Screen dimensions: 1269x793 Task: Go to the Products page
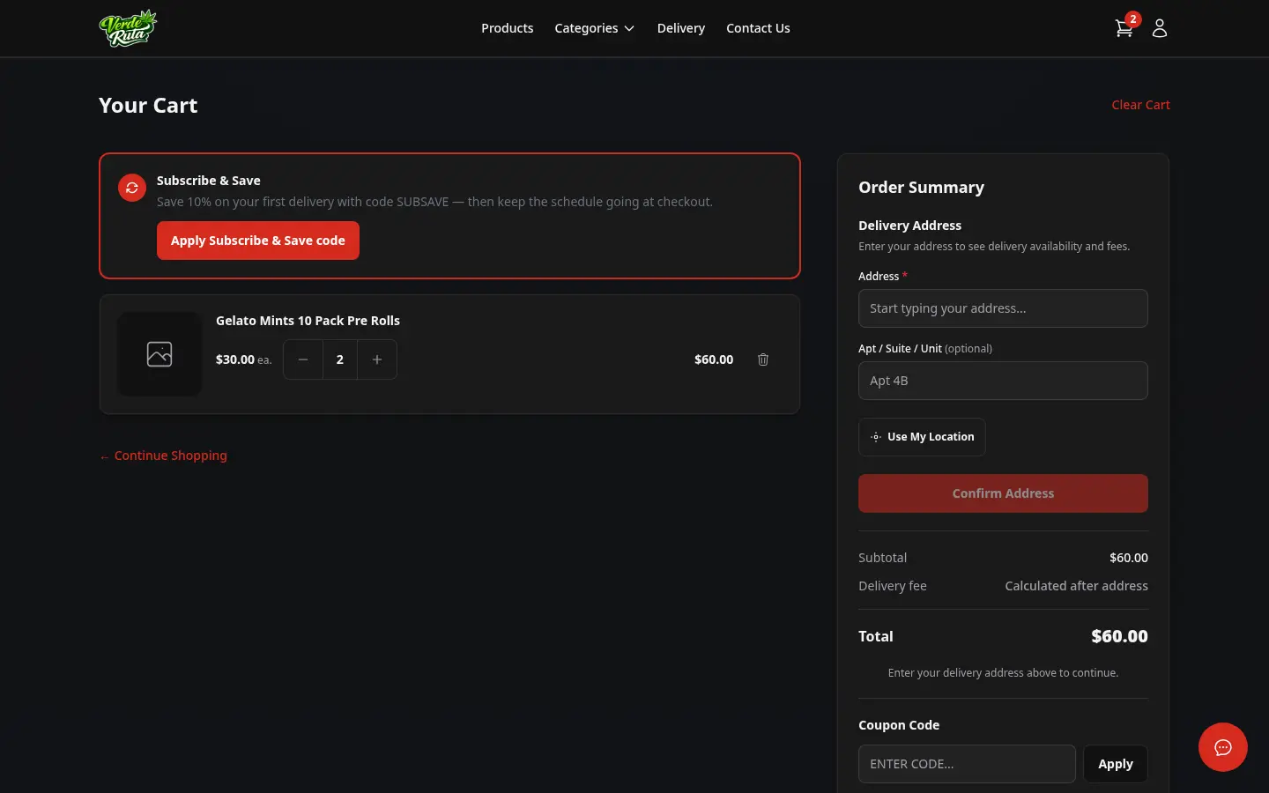pos(507,28)
